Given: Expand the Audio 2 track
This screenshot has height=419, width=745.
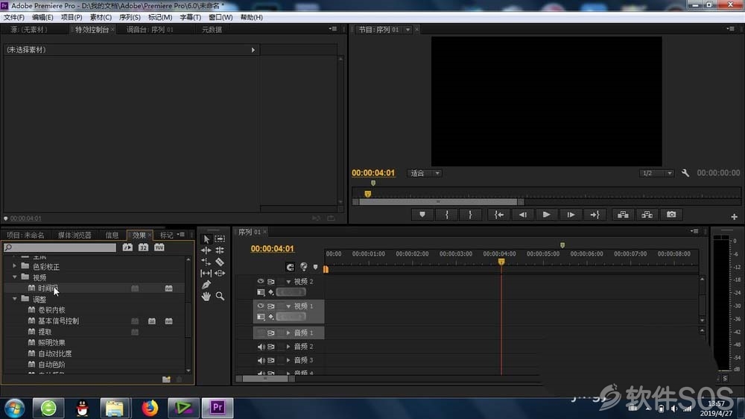Looking at the screenshot, I should pyautogui.click(x=288, y=347).
